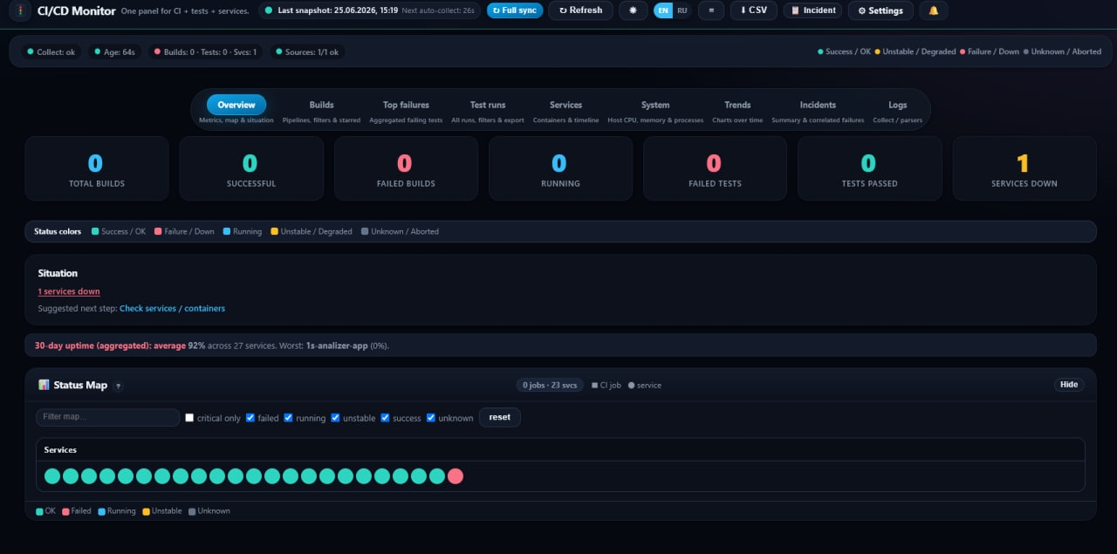Focus the Filter map input field
The image size is (1117, 554).
click(107, 417)
